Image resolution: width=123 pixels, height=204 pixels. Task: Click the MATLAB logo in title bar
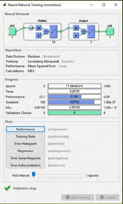click(4, 5)
